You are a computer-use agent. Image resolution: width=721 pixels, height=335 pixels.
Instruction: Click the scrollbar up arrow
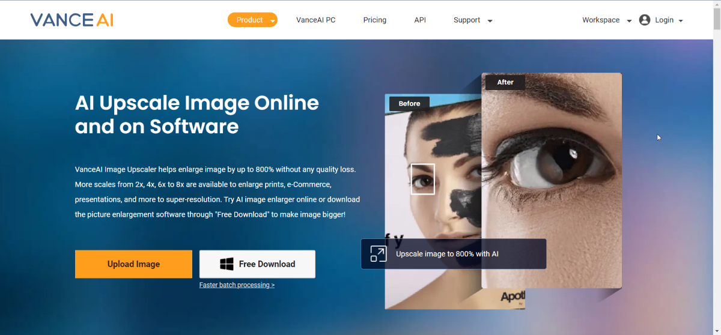(716, 5)
